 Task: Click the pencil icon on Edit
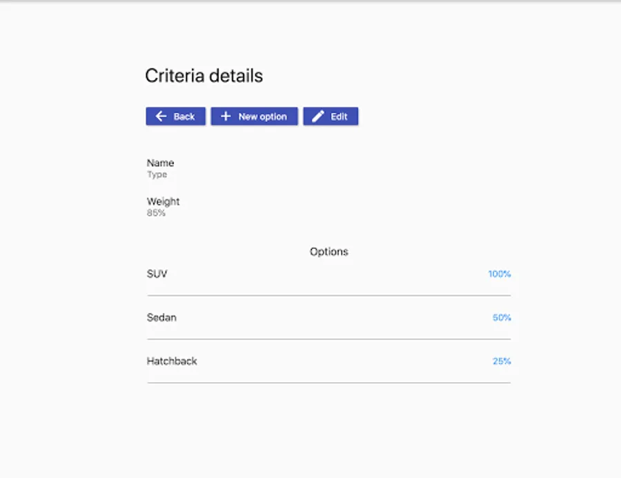click(x=317, y=117)
